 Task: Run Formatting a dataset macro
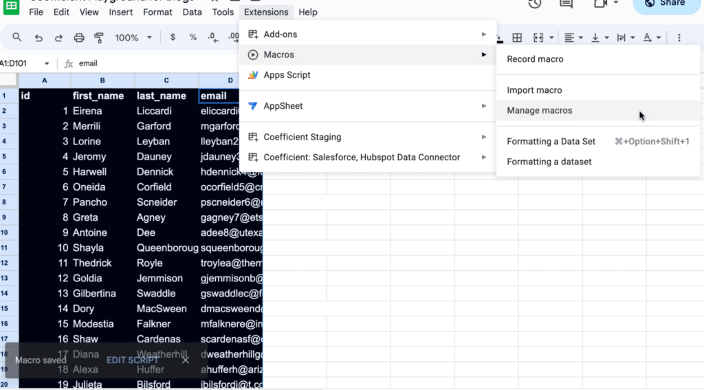pyautogui.click(x=599, y=162)
